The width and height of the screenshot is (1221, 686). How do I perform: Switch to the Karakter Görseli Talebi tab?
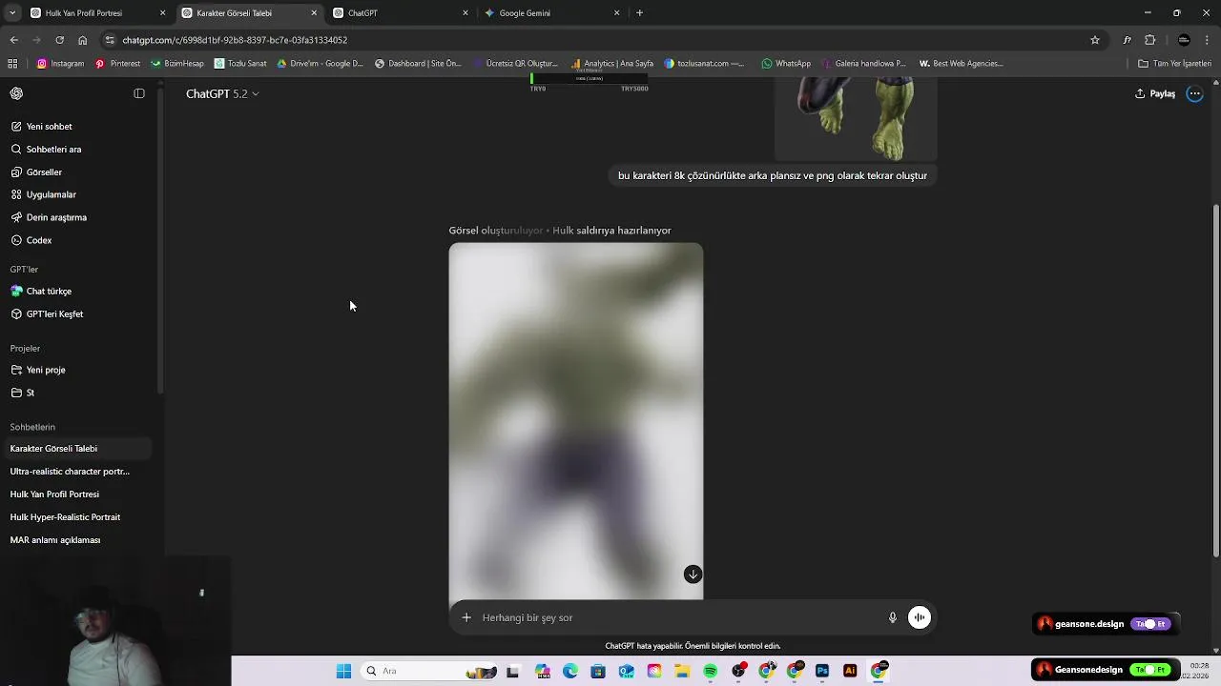[248, 13]
